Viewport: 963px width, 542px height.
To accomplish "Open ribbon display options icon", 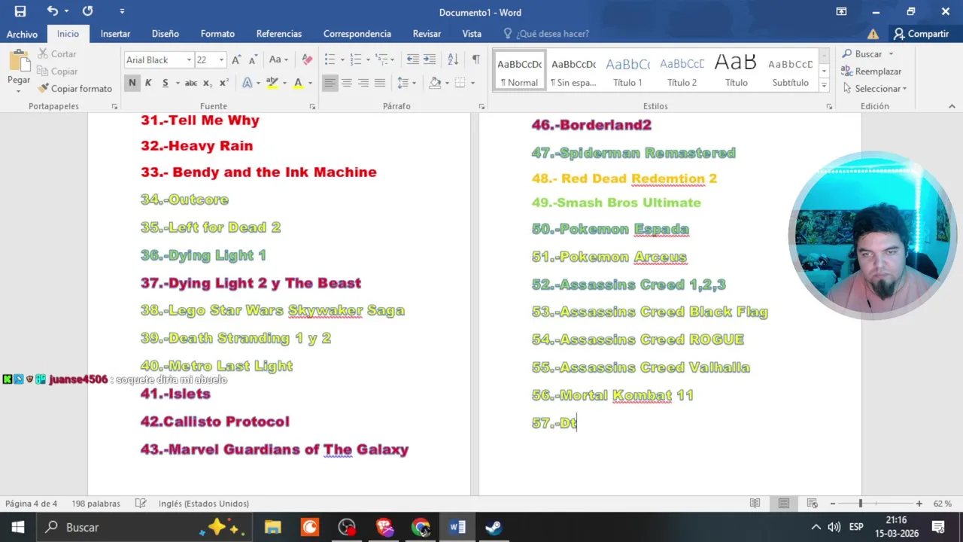I will (x=841, y=11).
